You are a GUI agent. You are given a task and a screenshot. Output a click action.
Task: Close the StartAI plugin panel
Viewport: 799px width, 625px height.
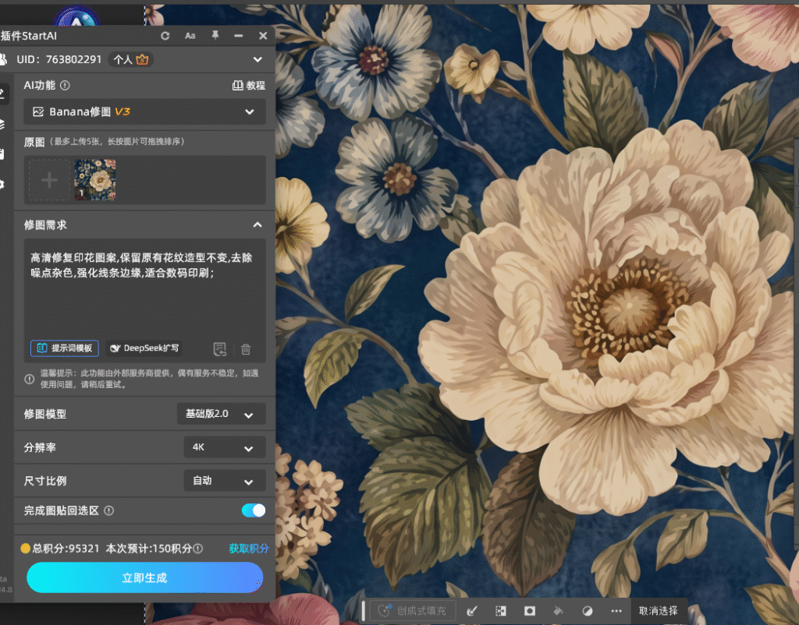(x=263, y=36)
